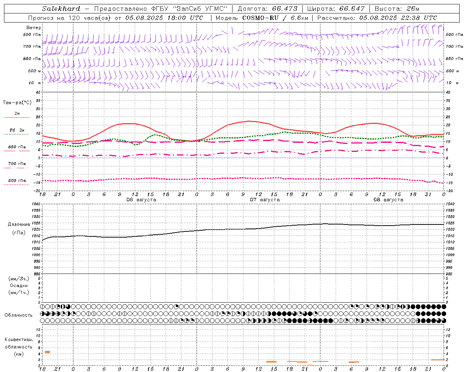Click the "Конвективн." convective cloud label
Viewport: 465px width, 372px height.
coord(19,340)
